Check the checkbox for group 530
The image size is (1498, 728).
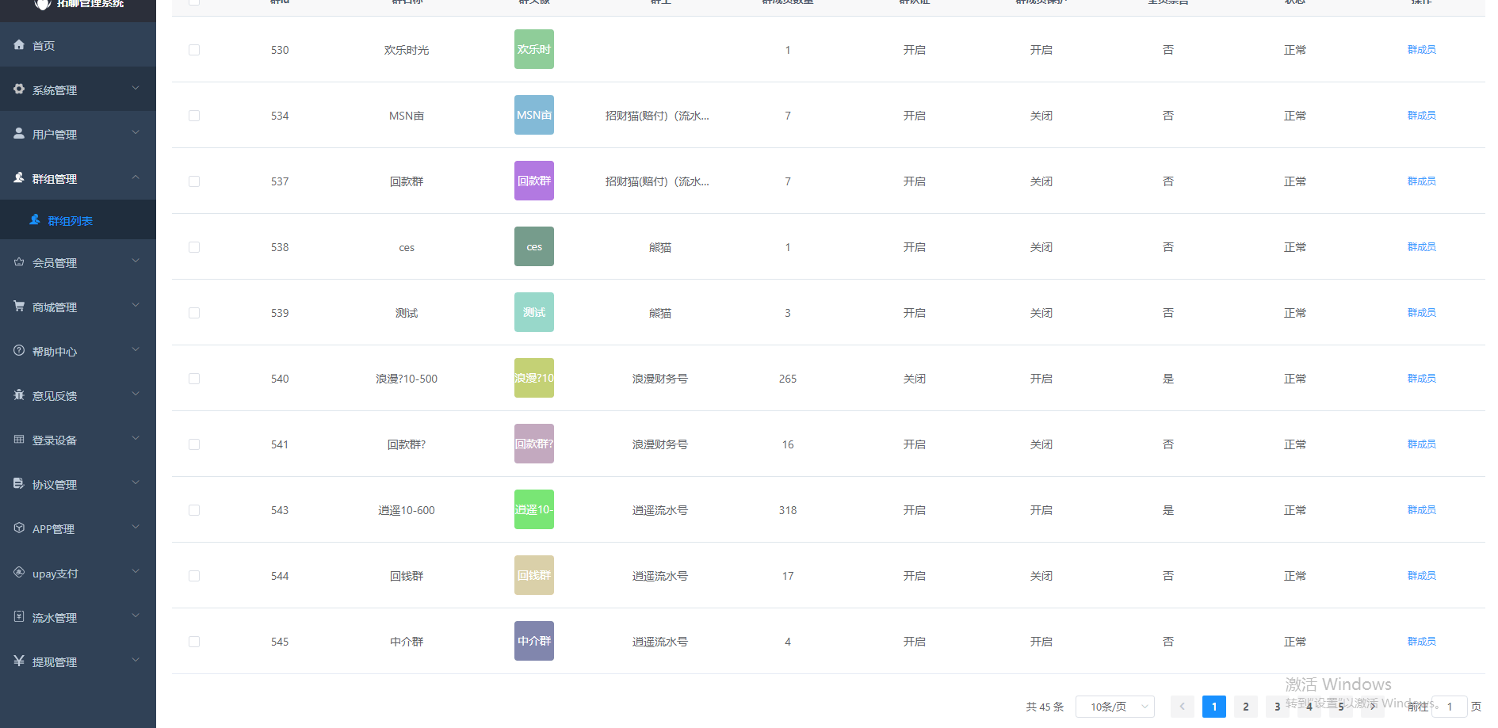[x=194, y=50]
